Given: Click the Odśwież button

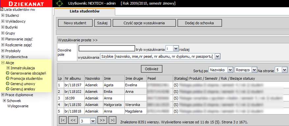Looking at the screenshot, I should coord(151,69).
